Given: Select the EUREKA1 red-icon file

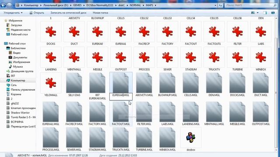Looking at the screenshot, I should 121,34.
